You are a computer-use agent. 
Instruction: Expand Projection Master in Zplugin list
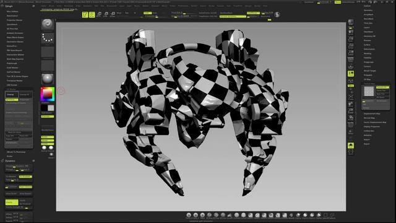pos(14,20)
